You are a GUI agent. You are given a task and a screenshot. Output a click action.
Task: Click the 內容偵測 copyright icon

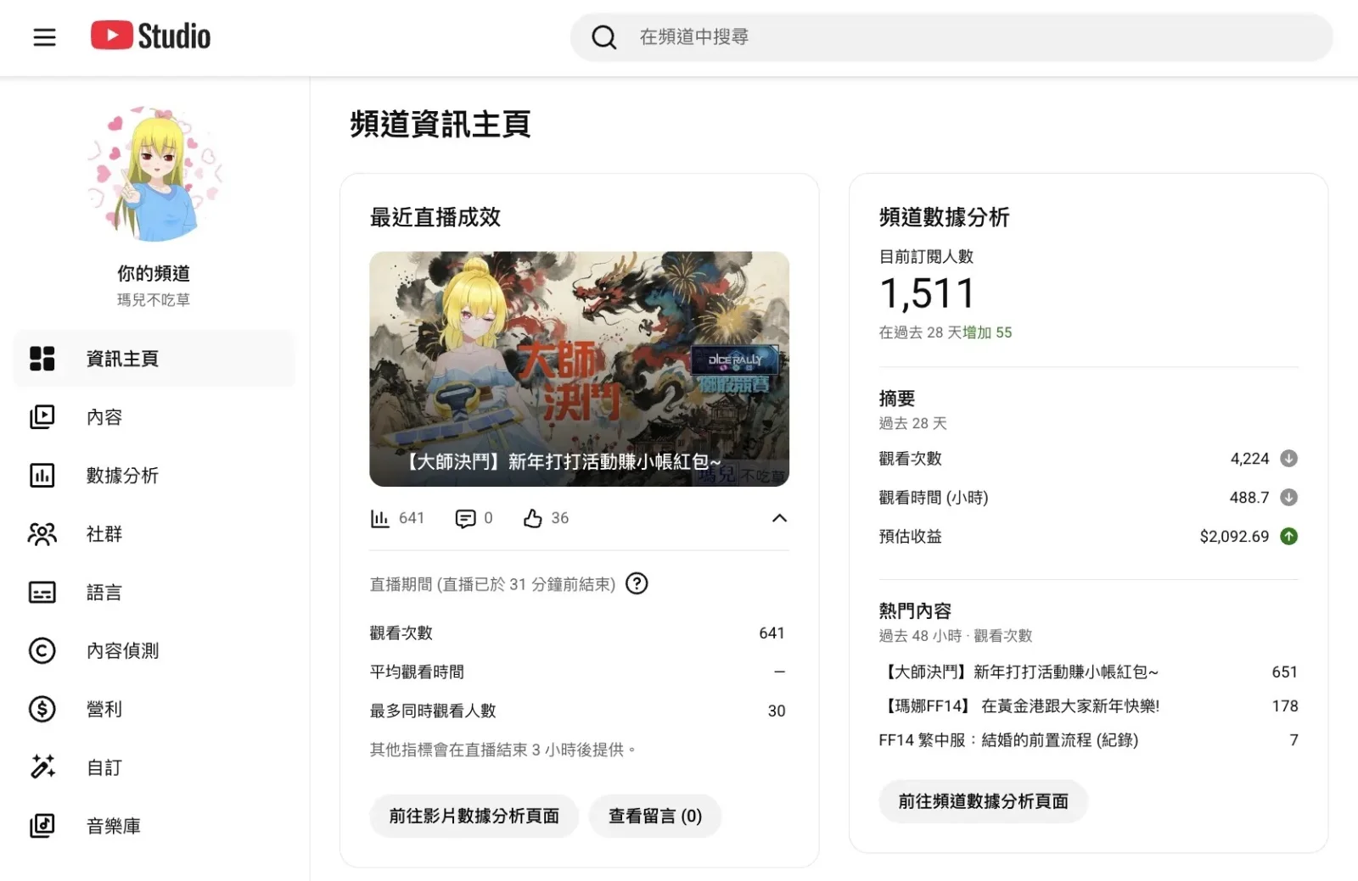42,650
